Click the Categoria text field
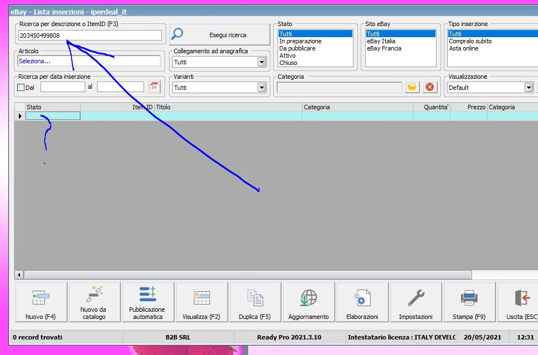Image resolution: width=538 pixels, height=355 pixels. coord(339,87)
